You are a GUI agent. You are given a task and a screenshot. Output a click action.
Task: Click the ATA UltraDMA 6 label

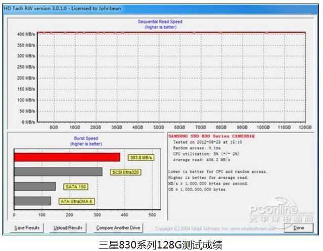(76, 201)
